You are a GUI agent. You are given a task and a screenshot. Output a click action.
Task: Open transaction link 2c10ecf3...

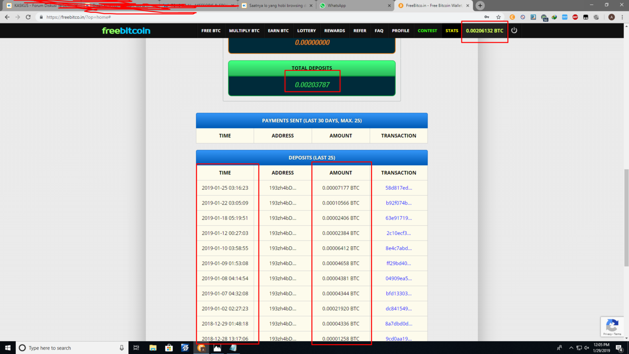pos(399,233)
